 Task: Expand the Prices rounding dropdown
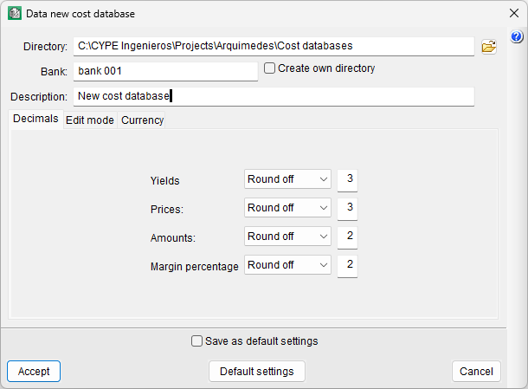coord(288,208)
